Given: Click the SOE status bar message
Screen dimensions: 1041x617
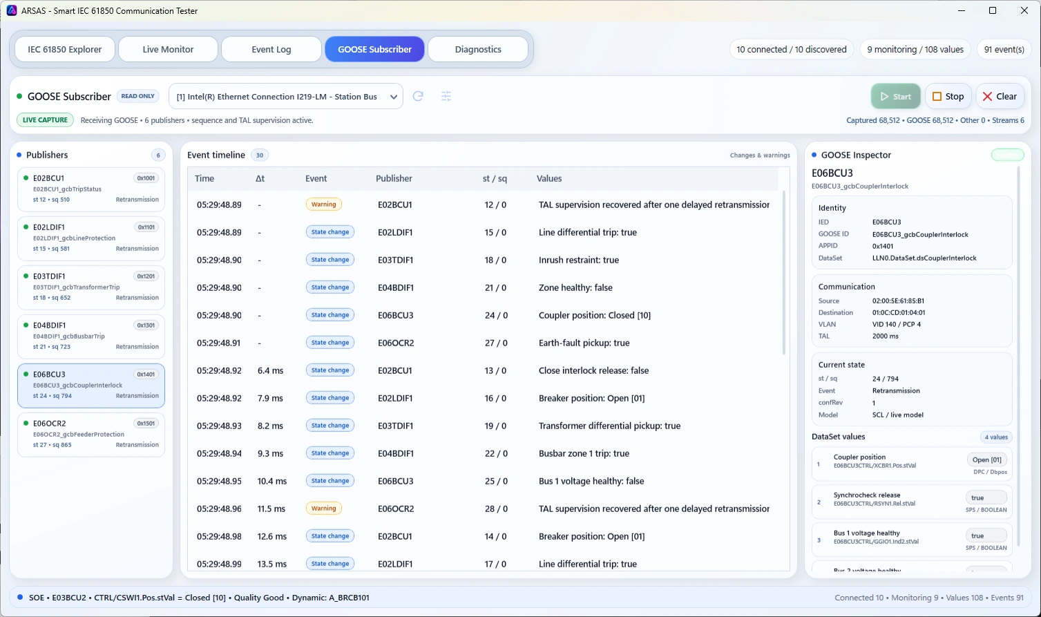Looking at the screenshot, I should coord(199,598).
